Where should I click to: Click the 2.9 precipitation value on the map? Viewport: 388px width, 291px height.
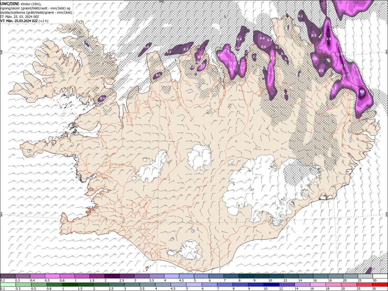click(x=329, y=39)
